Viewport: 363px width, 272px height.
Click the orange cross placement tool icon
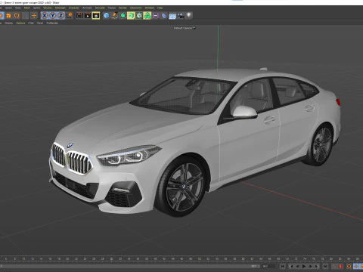coord(34,16)
